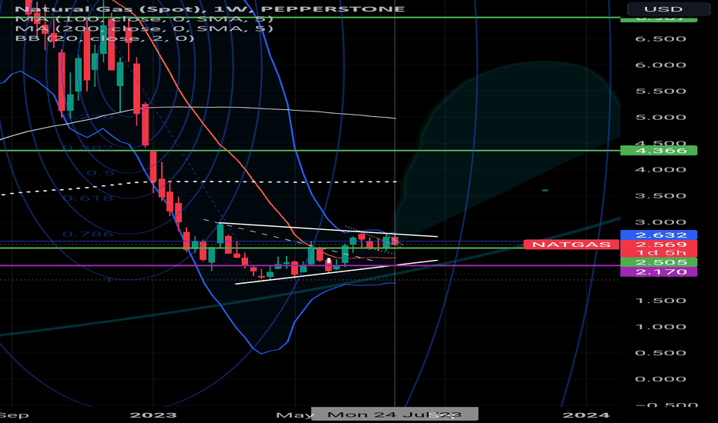This screenshot has width=718, height=423.
Task: Select the 0.618 Fibonacci level label
Action: (88, 198)
